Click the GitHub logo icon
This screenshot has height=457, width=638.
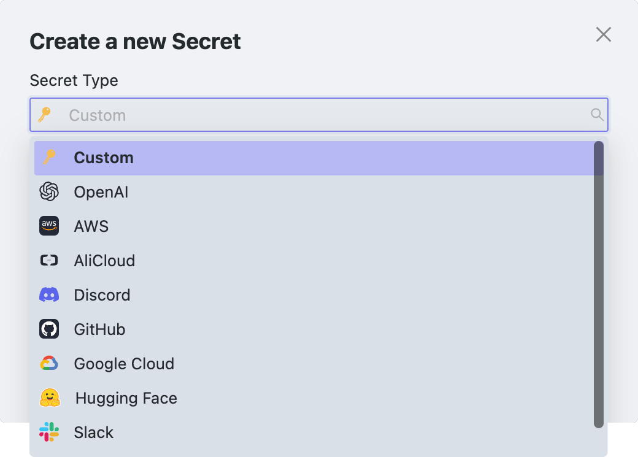pos(49,329)
